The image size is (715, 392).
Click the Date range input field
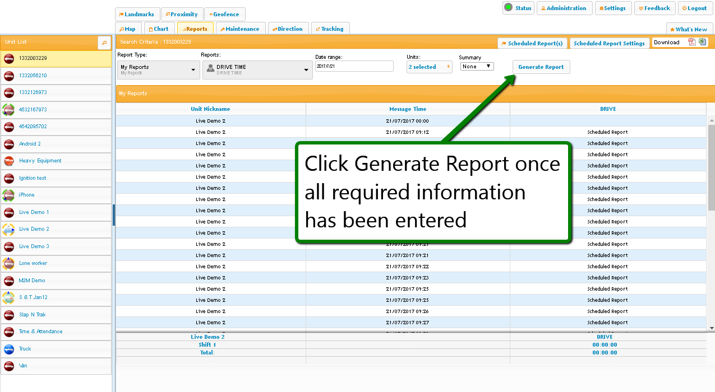tap(354, 66)
